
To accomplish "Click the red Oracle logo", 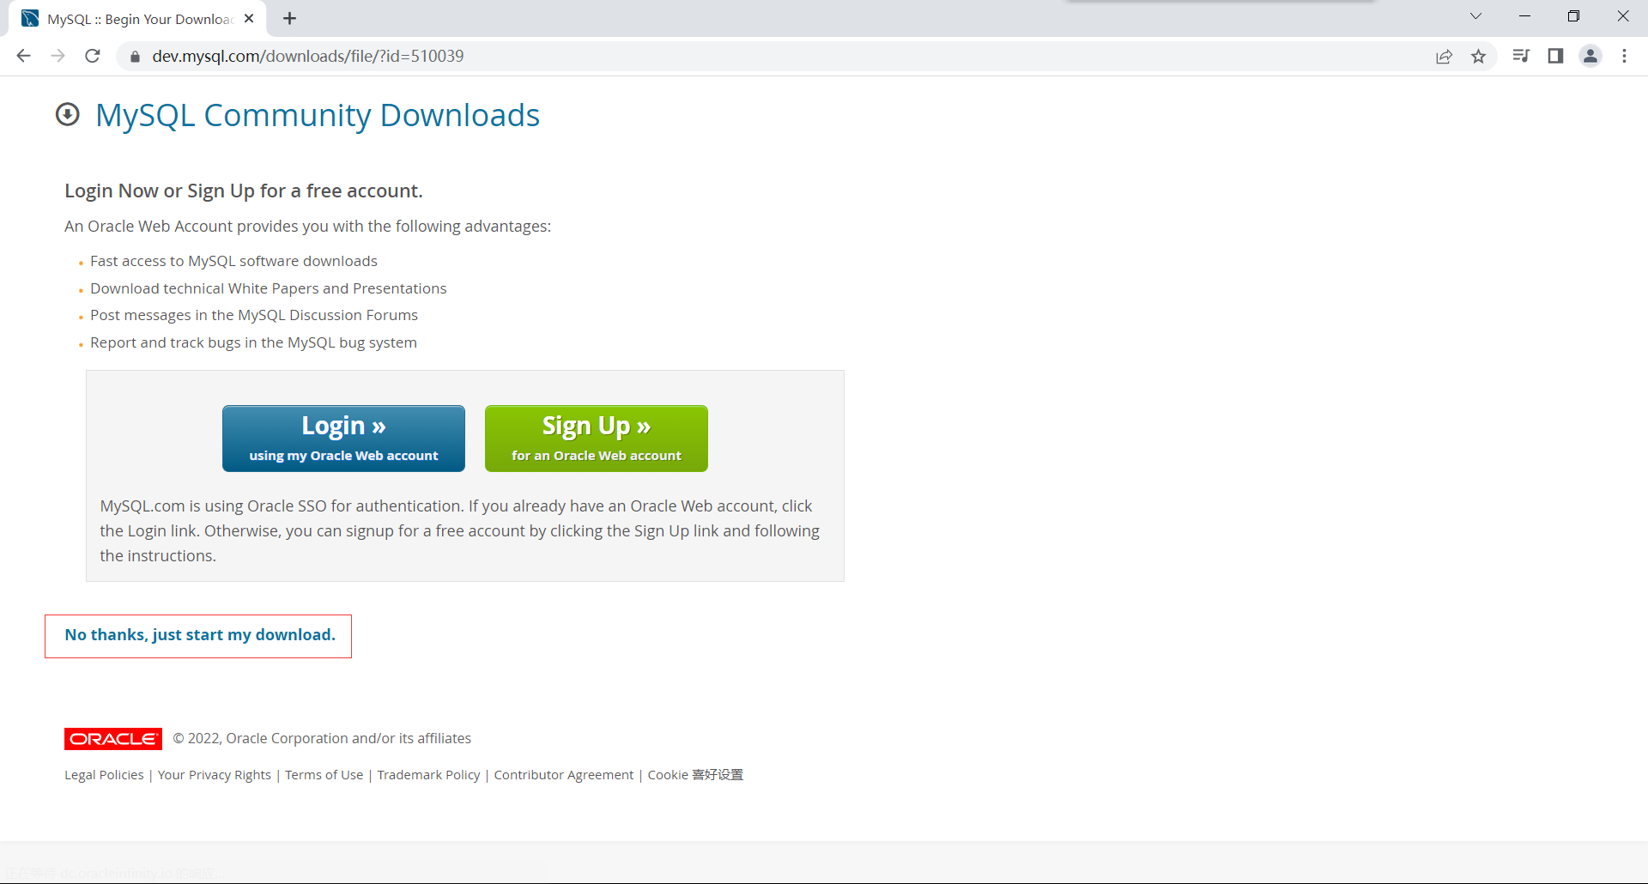I will [112, 739].
